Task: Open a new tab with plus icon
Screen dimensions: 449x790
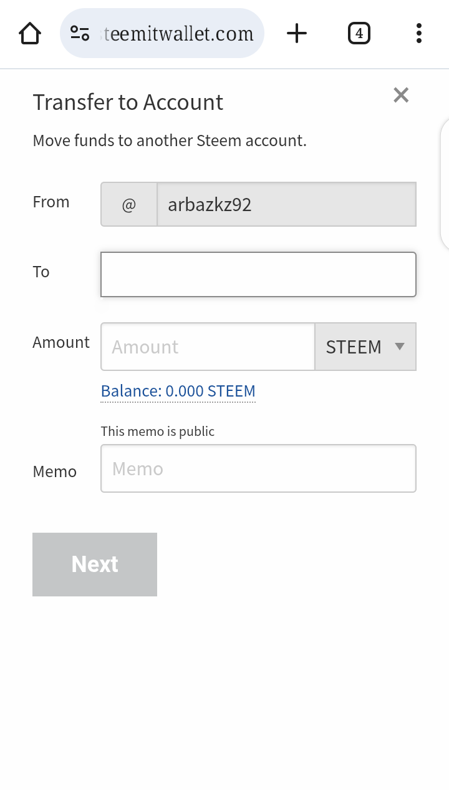Action: pos(297,33)
